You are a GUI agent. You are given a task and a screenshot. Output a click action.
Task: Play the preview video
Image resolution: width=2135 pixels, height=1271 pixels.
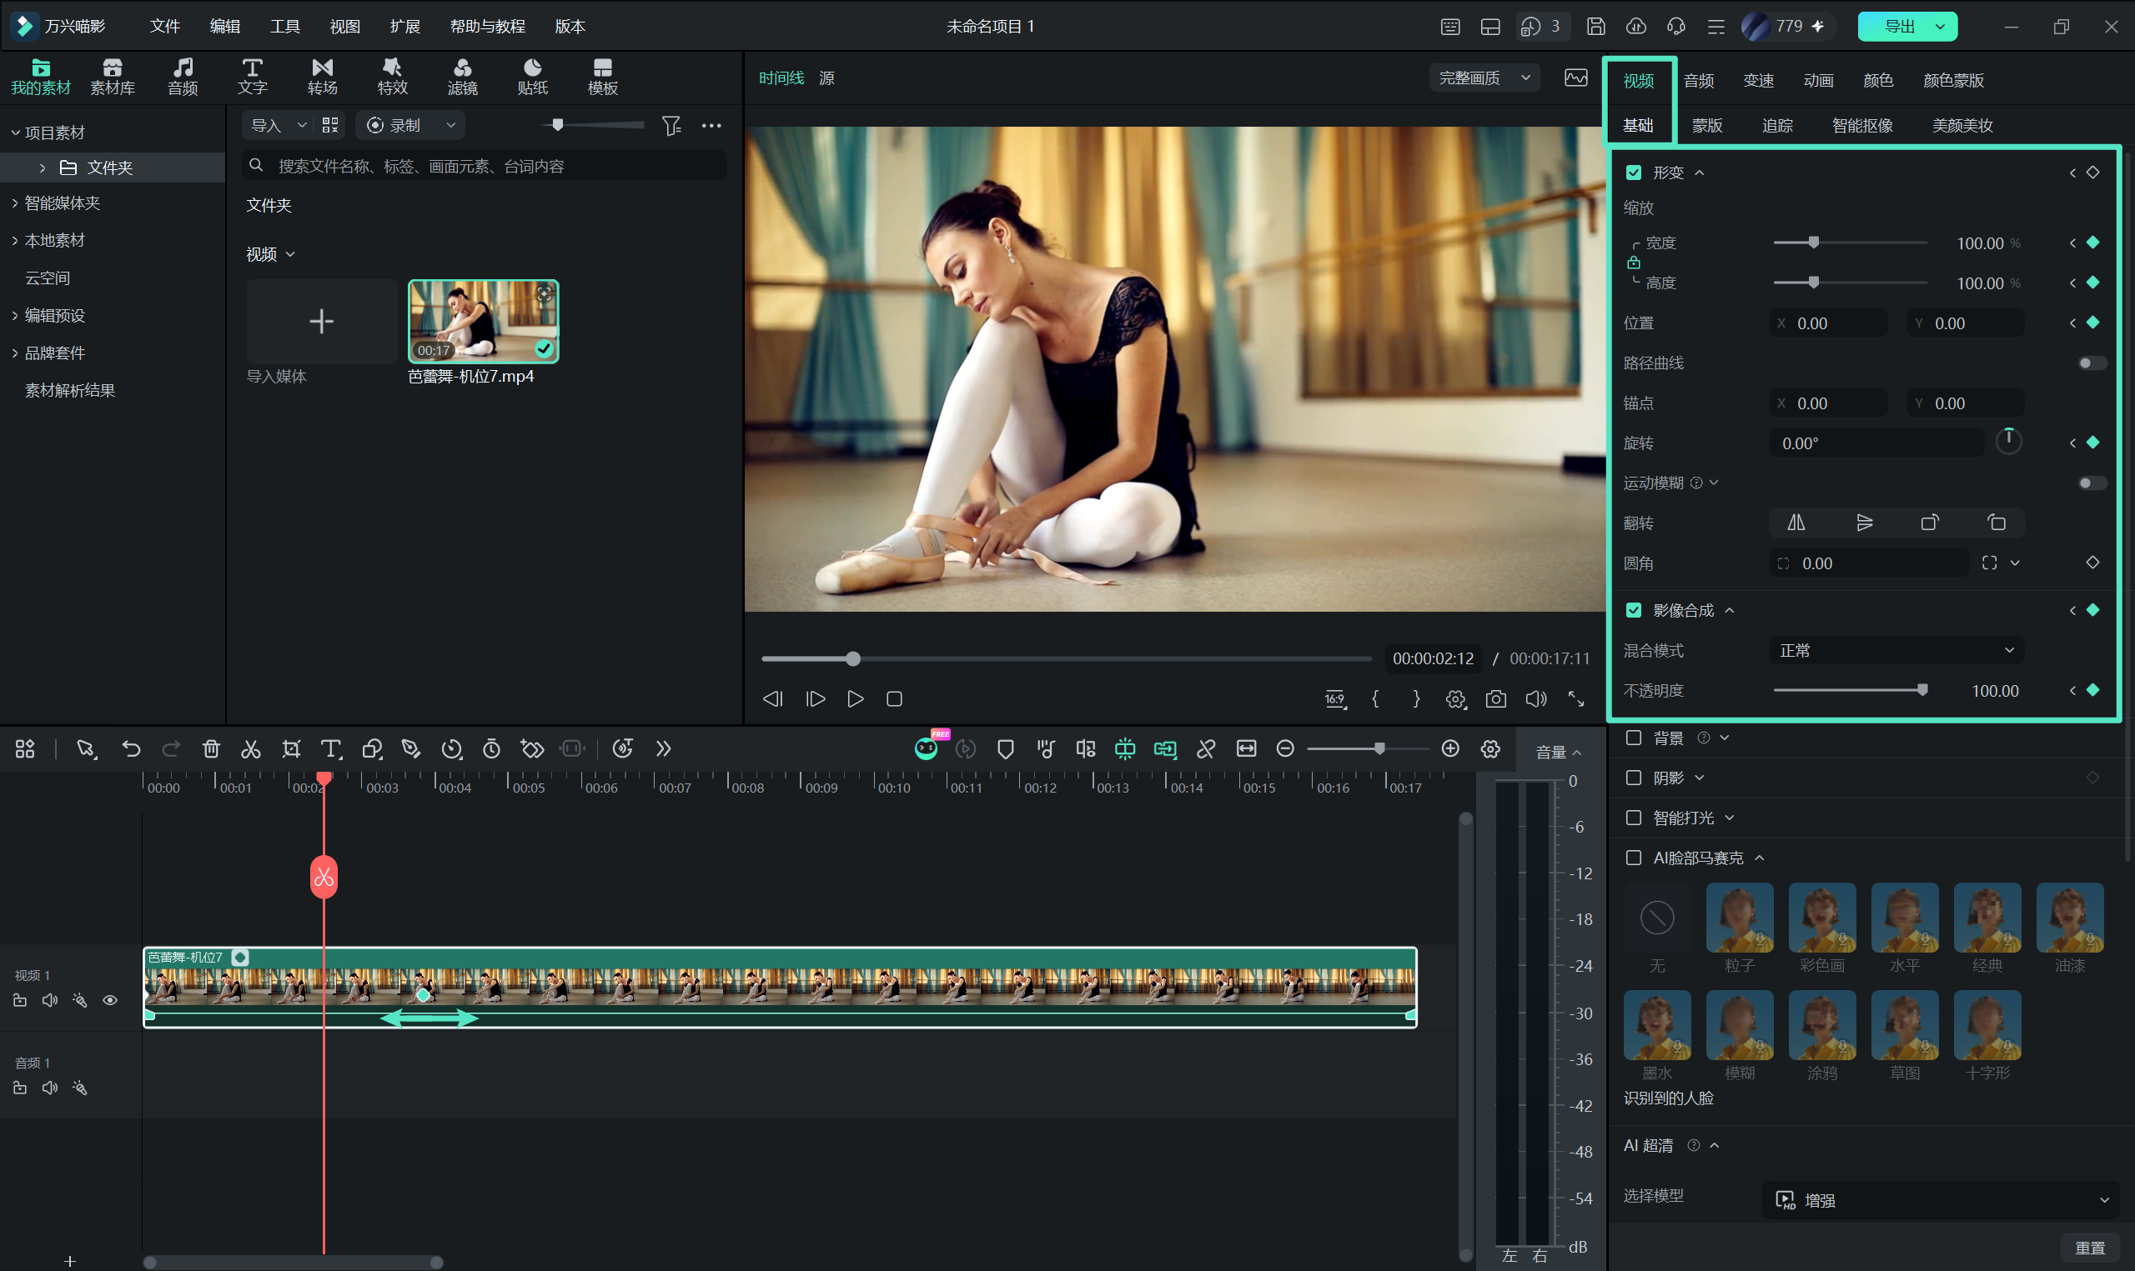coord(855,699)
